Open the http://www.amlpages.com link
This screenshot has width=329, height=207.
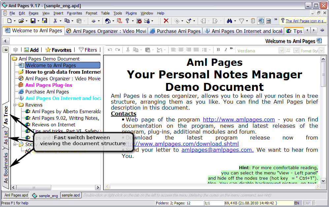point(239,119)
